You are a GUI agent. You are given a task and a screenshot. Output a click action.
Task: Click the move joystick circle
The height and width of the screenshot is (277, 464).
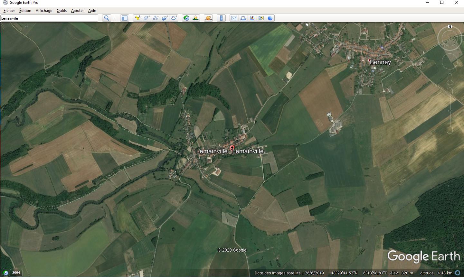pyautogui.click(x=450, y=61)
